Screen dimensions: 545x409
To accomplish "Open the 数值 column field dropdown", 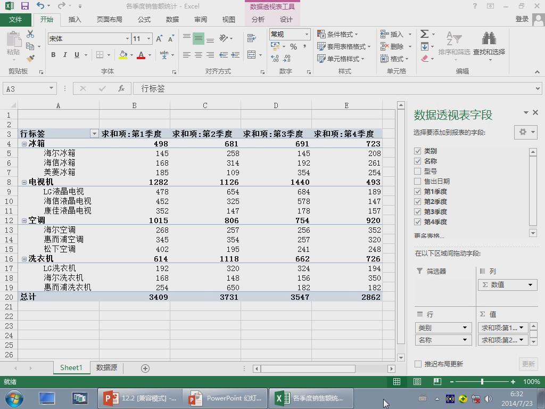I will tap(530, 285).
